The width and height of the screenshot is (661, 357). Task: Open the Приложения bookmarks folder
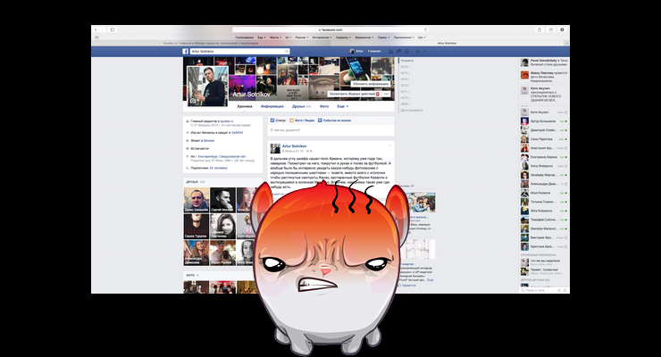pos(404,37)
